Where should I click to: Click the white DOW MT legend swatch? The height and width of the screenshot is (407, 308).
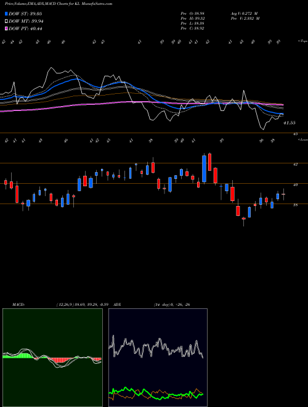(7, 22)
